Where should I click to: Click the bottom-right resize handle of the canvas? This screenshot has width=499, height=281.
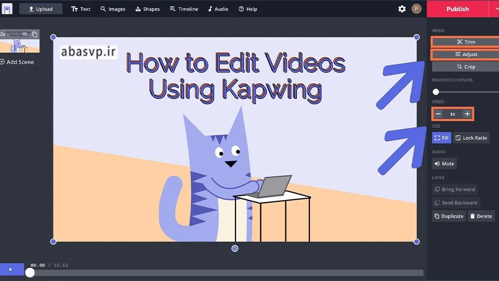pyautogui.click(x=416, y=242)
